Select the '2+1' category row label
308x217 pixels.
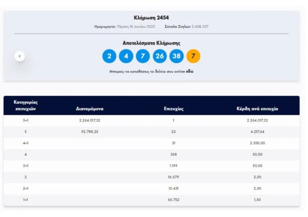[x=26, y=189]
